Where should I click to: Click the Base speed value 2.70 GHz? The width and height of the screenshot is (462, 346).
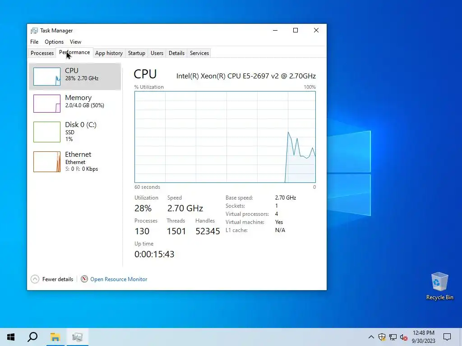[286, 198]
